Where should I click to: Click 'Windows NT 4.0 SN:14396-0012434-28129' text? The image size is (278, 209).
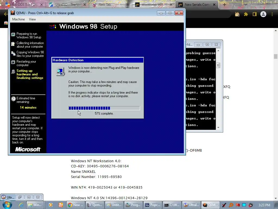pos(109,198)
